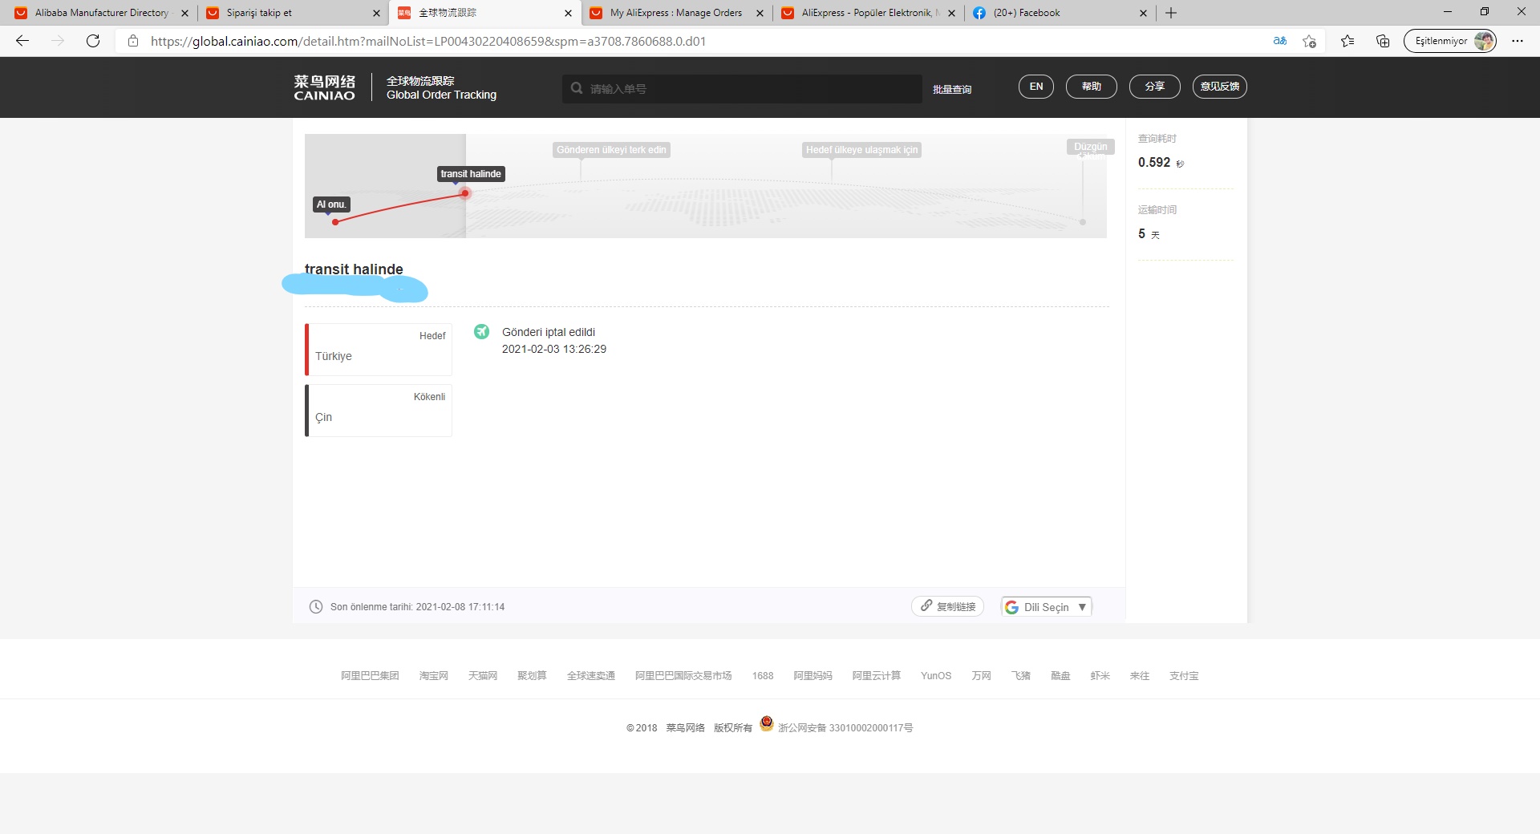Click the Gönderen ülkeyi terk edin stage label

coord(611,150)
